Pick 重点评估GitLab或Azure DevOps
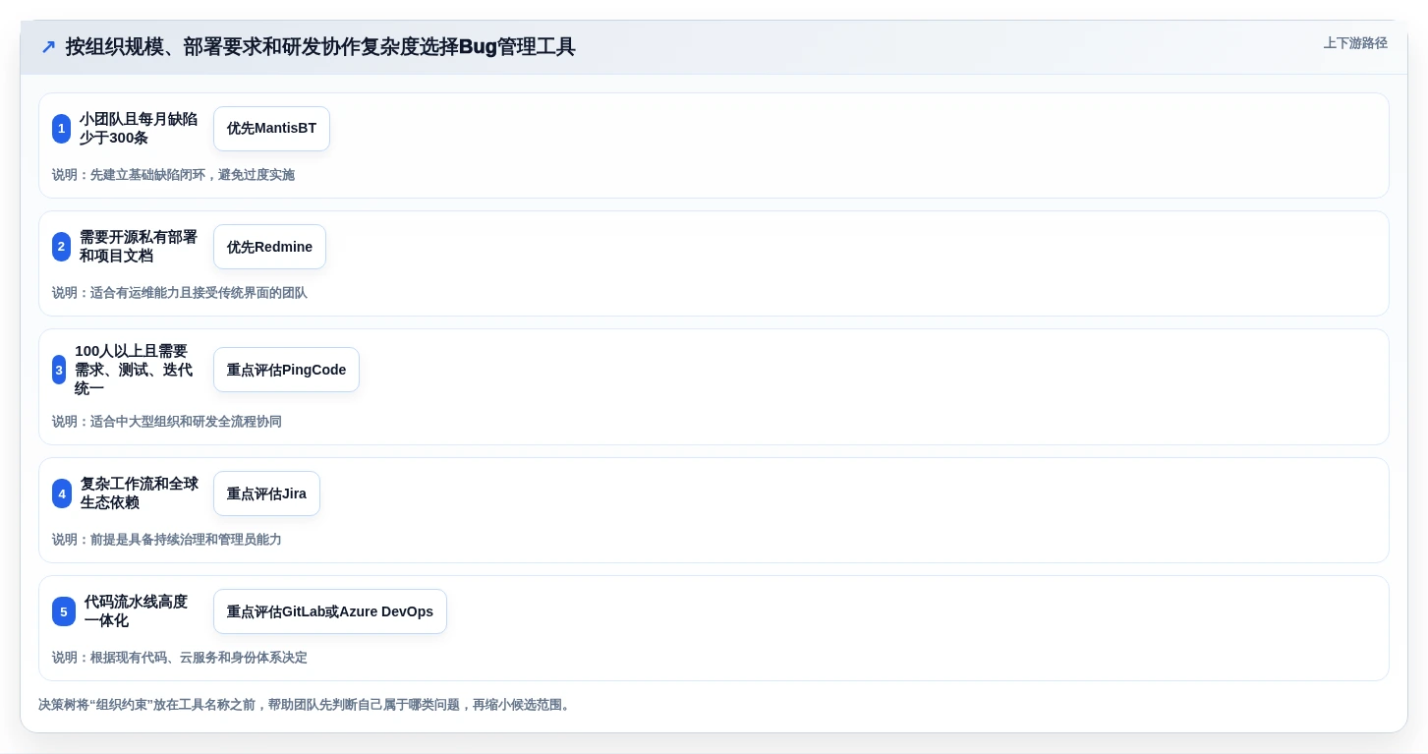Screen dimensions: 1428x754 click(330, 611)
